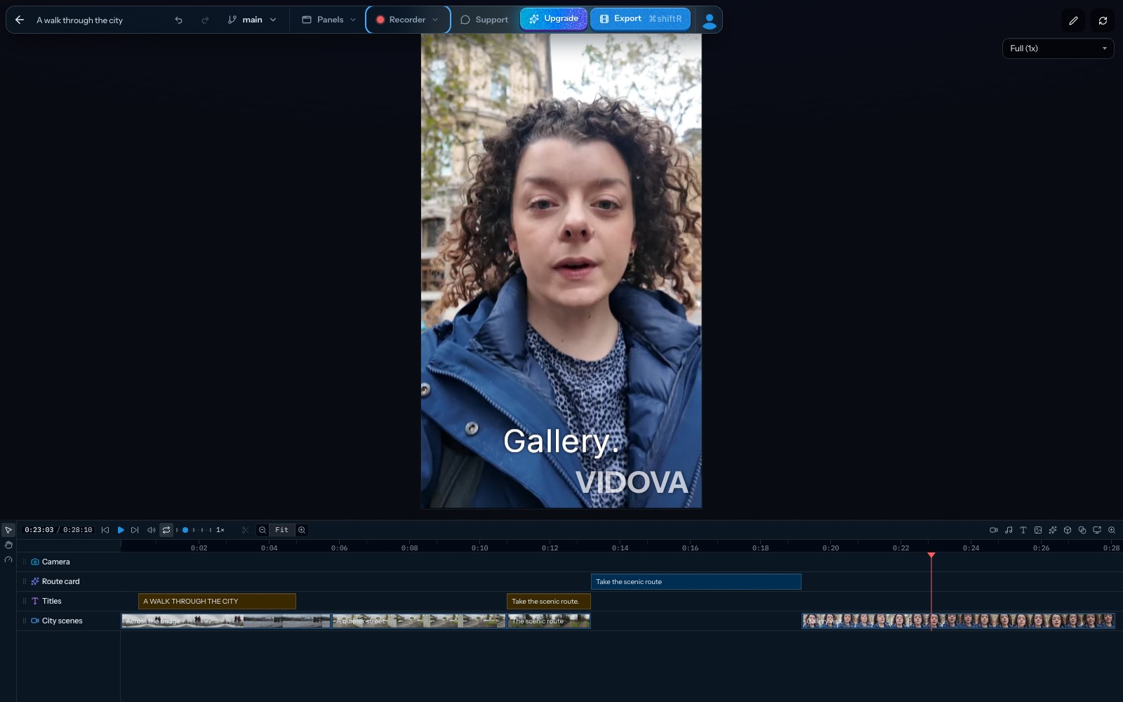Screen dimensions: 1123x702
Task: Select the A WALK THROUGH THE CITY title clip
Action: [217, 601]
